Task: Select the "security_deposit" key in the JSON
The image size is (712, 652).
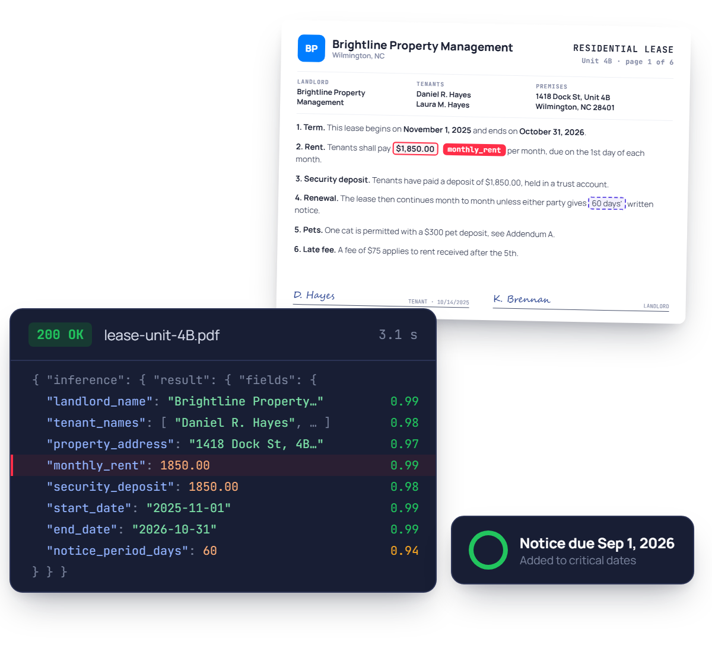Action: 110,487
